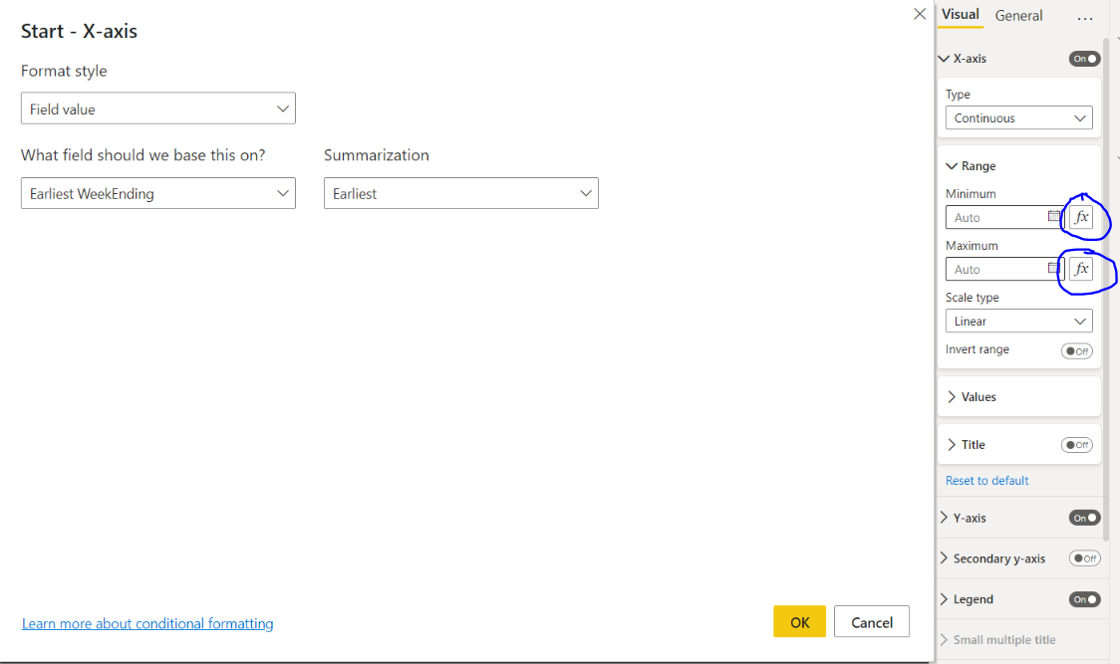Click the OK button
Screen dimensions: 1120x664
pyautogui.click(x=799, y=621)
